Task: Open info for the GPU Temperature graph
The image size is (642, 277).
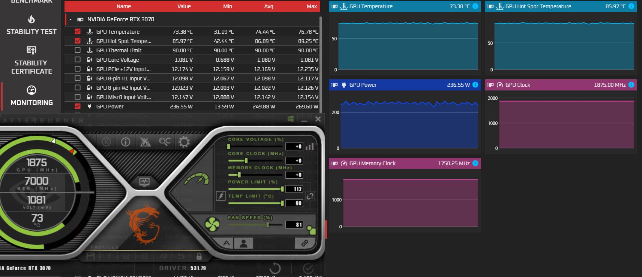Action: click(x=475, y=6)
